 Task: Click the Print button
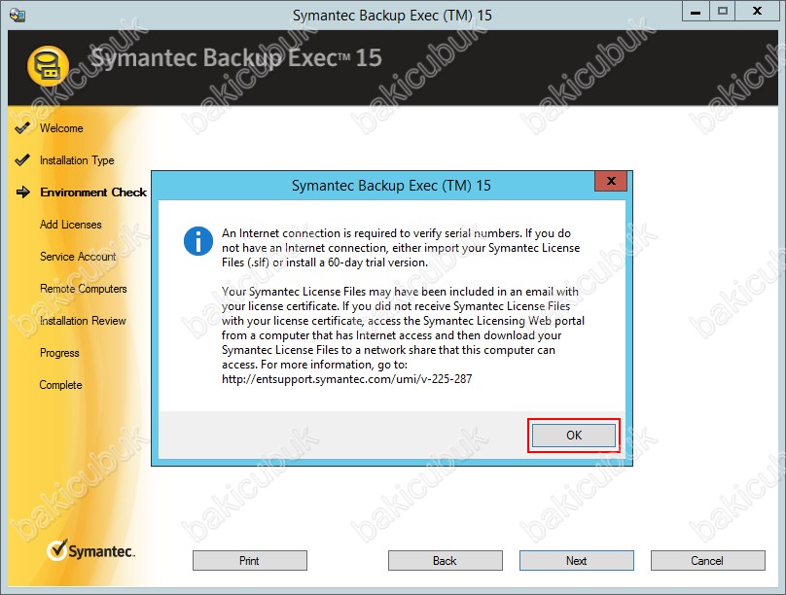(250, 560)
